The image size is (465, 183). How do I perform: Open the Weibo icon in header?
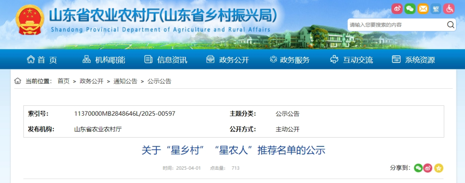(397, 9)
